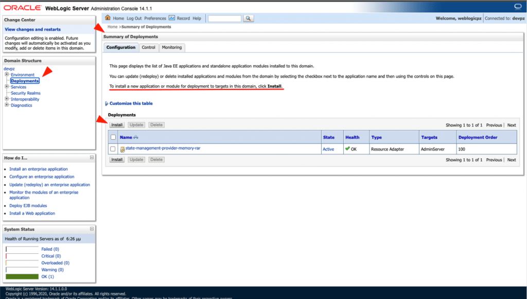The width and height of the screenshot is (527, 299).
Task: Click the Record icon in toolbar
Action: click(172, 18)
